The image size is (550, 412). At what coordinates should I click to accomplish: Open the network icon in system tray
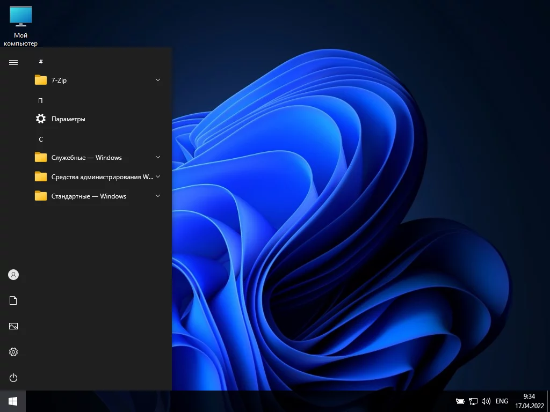[473, 401]
